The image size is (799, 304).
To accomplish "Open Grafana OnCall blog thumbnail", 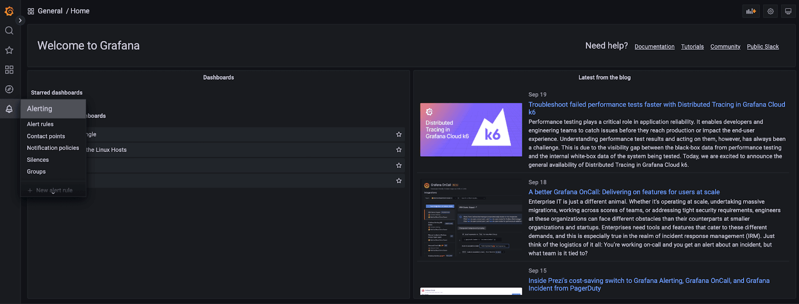I will [x=471, y=218].
